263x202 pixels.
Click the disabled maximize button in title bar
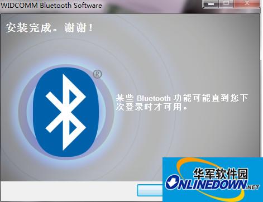point(227,3)
